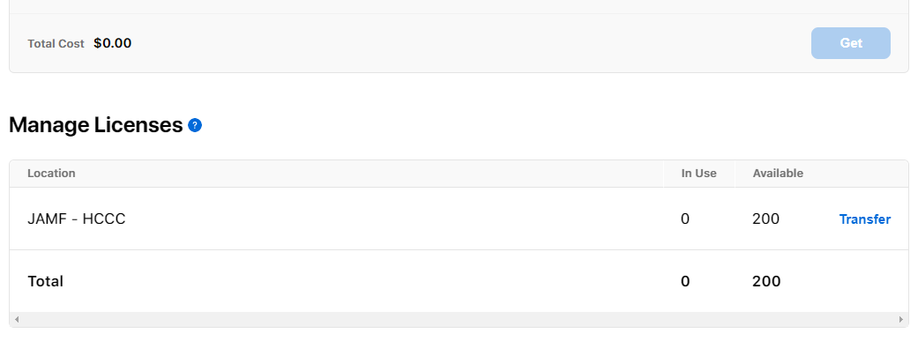Click the Get button
The width and height of the screenshot is (918, 341).
pos(851,43)
